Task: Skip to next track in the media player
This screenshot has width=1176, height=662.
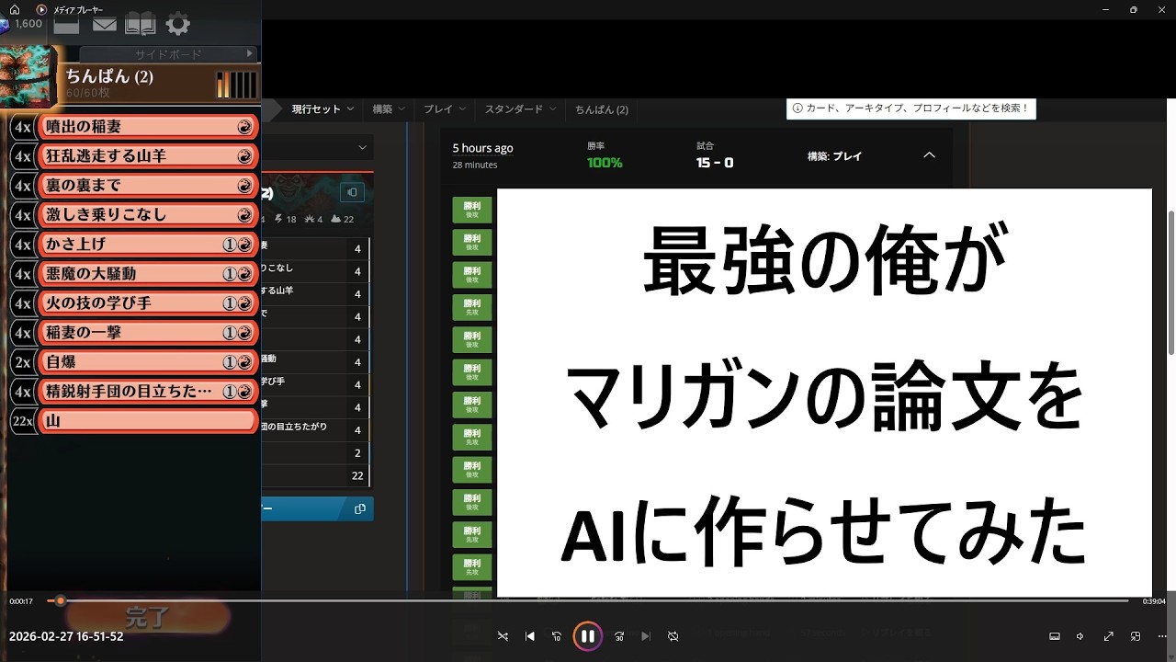Action: [x=646, y=636]
